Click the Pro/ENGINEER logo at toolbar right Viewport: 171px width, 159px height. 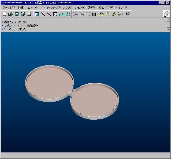167,14
